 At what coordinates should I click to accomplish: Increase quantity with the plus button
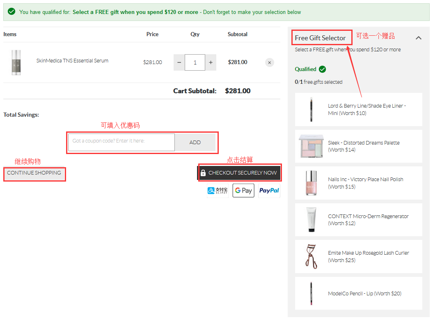(211, 62)
